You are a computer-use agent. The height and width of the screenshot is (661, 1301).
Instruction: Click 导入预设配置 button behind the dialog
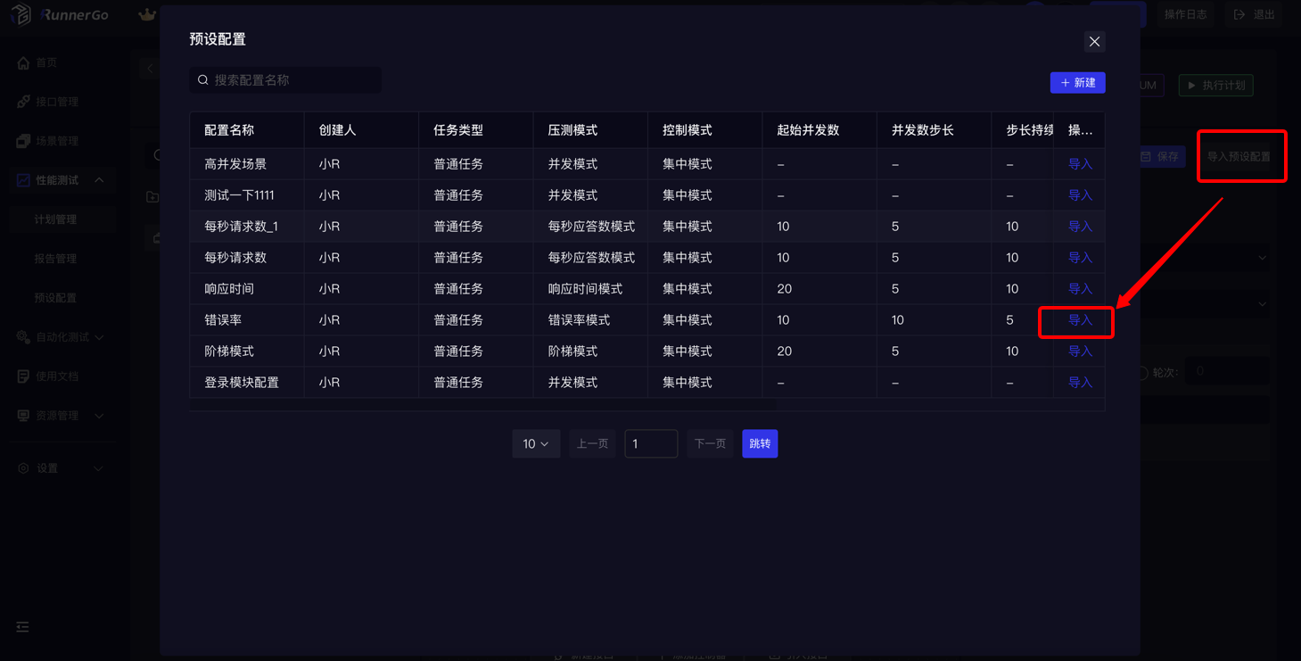[x=1239, y=157]
